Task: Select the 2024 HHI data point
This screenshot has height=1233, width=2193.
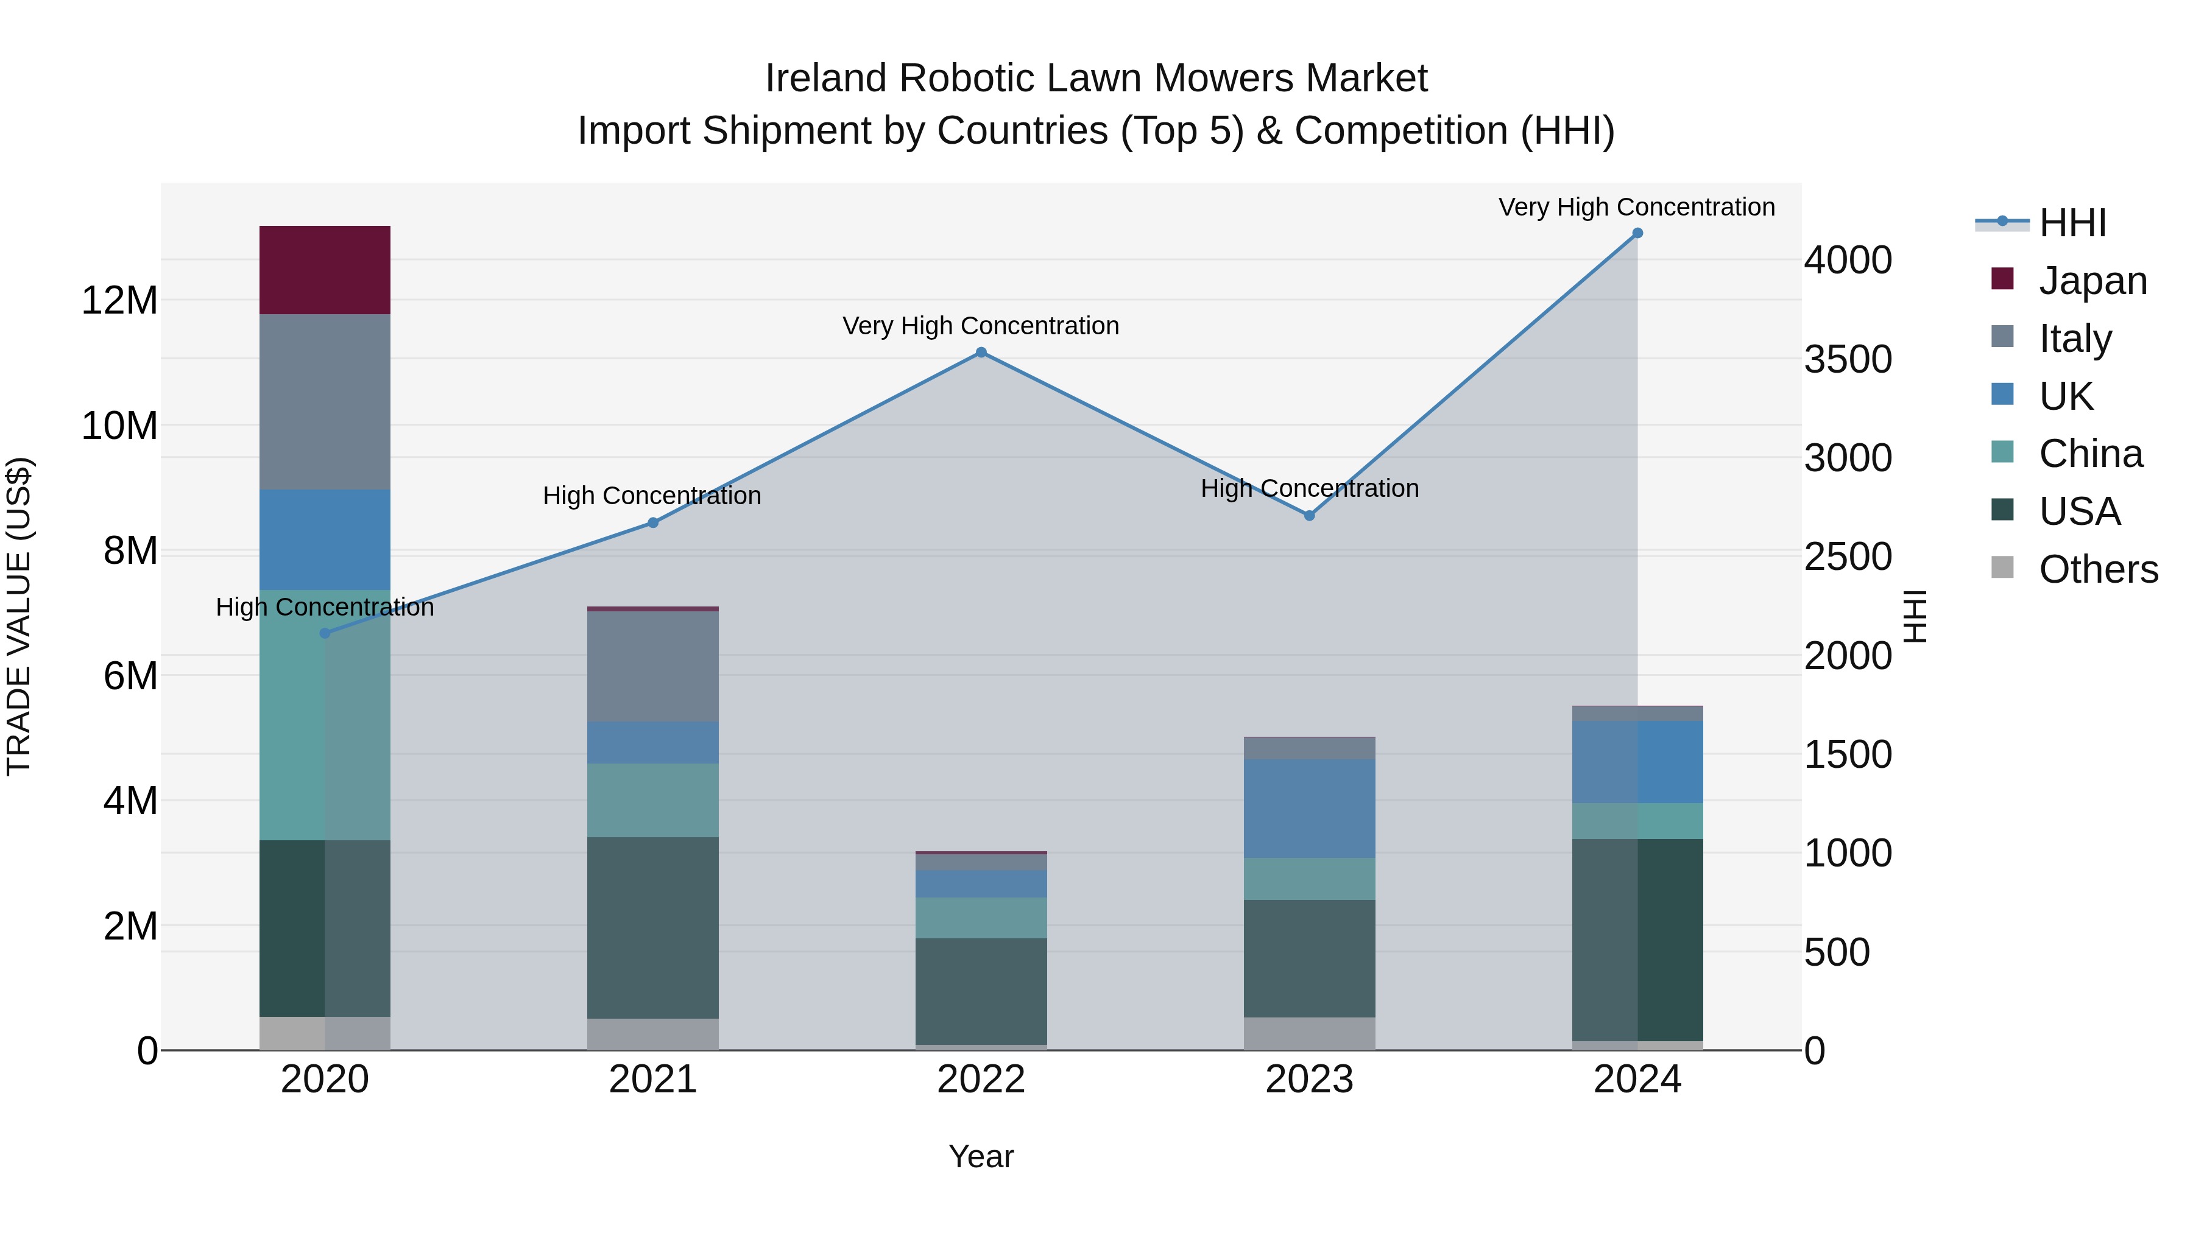Action: [1637, 233]
